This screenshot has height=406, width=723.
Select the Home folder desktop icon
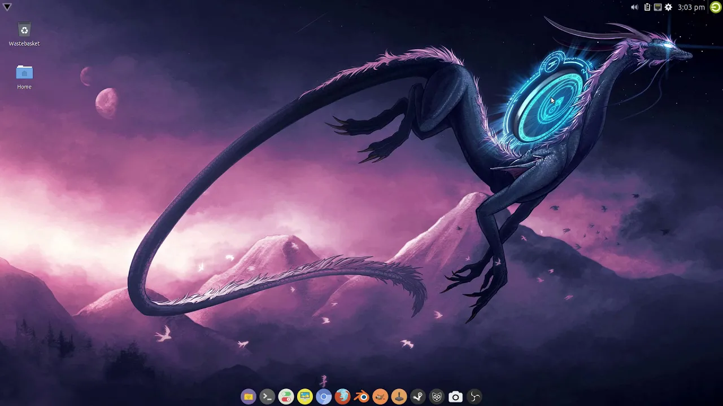[24, 73]
